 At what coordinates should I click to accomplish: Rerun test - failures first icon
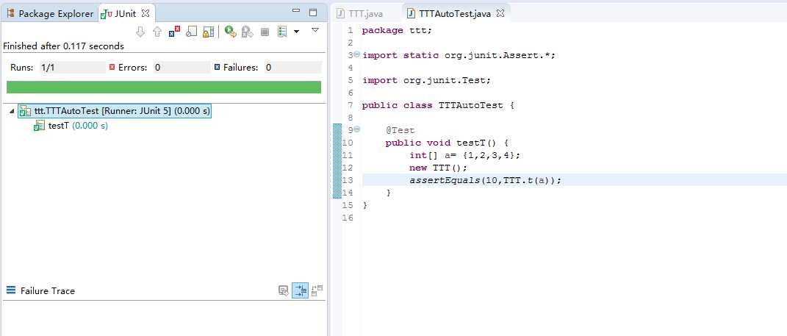tap(247, 32)
